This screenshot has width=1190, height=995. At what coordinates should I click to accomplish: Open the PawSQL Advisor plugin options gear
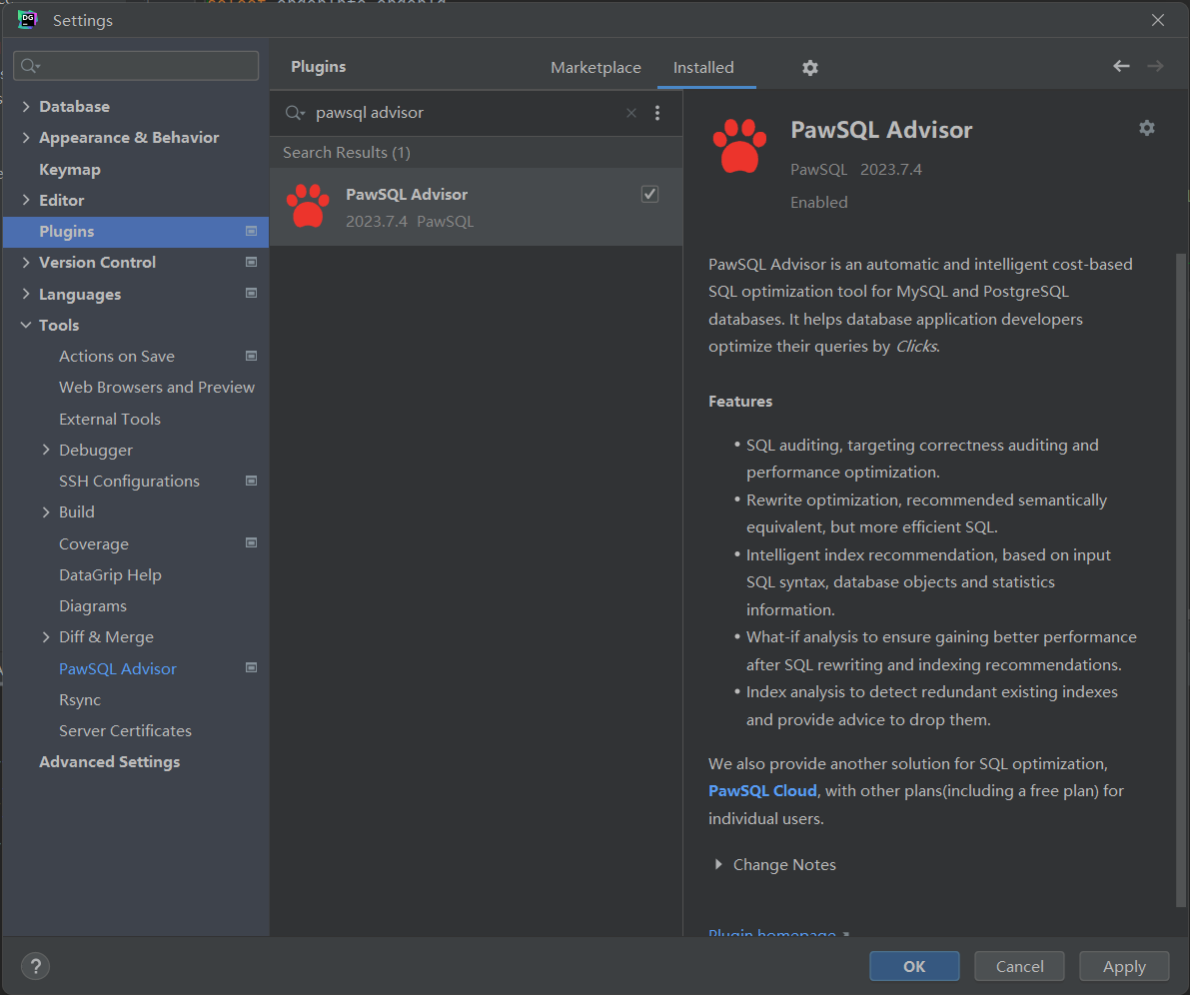tap(1147, 128)
